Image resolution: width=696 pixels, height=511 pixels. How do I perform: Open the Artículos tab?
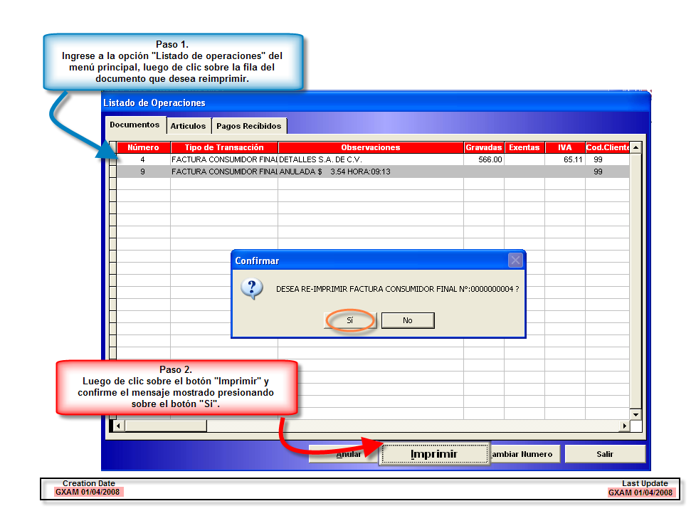click(x=188, y=126)
